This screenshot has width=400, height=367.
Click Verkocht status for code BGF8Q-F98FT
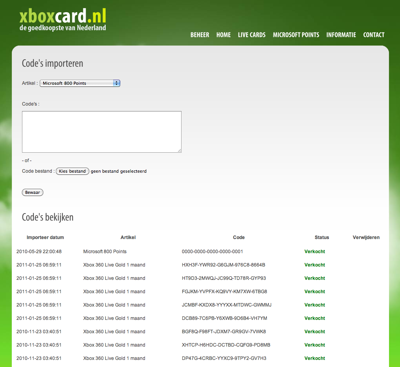pos(315,332)
